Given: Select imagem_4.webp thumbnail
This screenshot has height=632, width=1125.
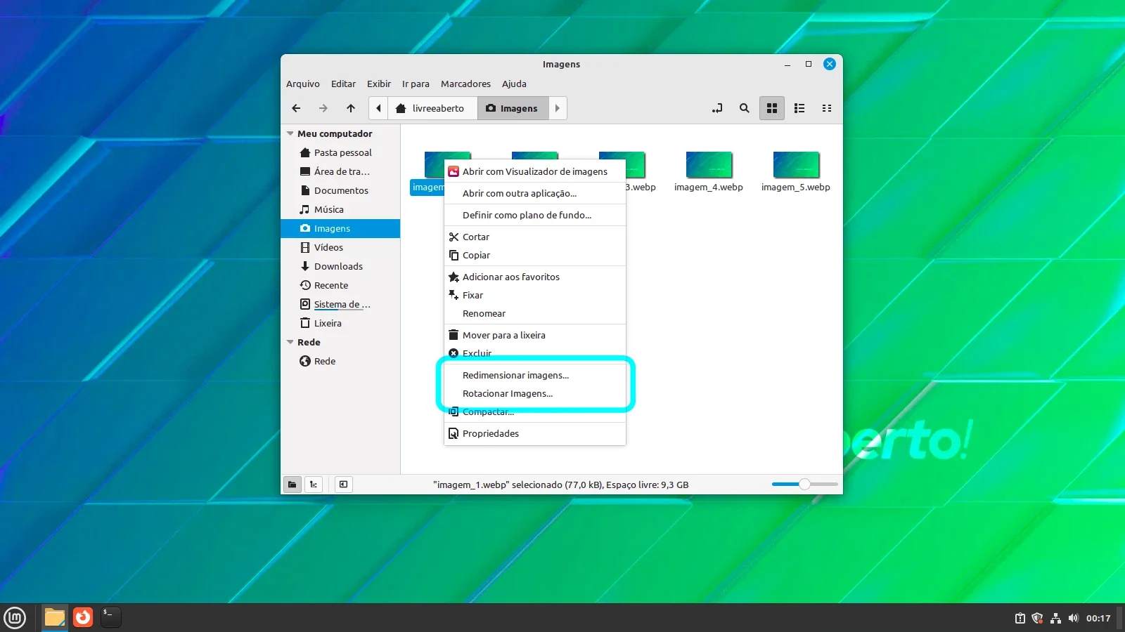Looking at the screenshot, I should (709, 165).
